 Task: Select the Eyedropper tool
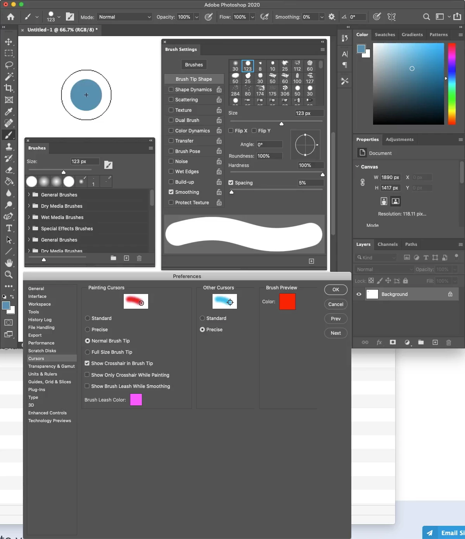click(x=9, y=111)
